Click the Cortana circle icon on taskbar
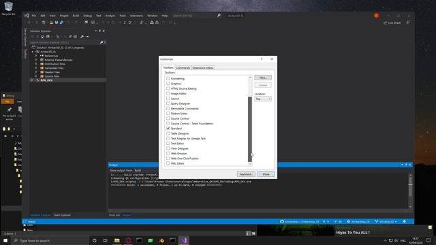Viewport: 436px width, 245px height. click(x=94, y=240)
